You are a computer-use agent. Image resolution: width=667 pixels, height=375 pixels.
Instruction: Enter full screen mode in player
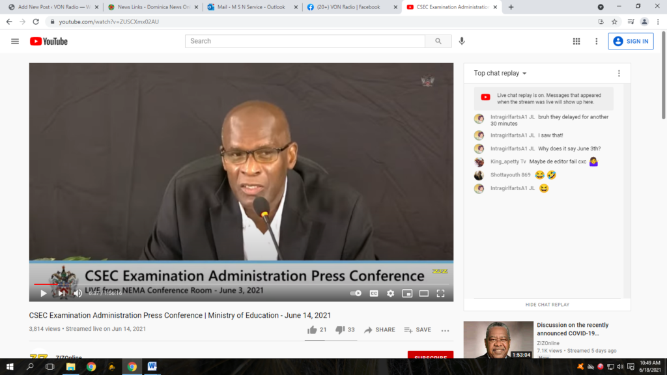(440, 294)
